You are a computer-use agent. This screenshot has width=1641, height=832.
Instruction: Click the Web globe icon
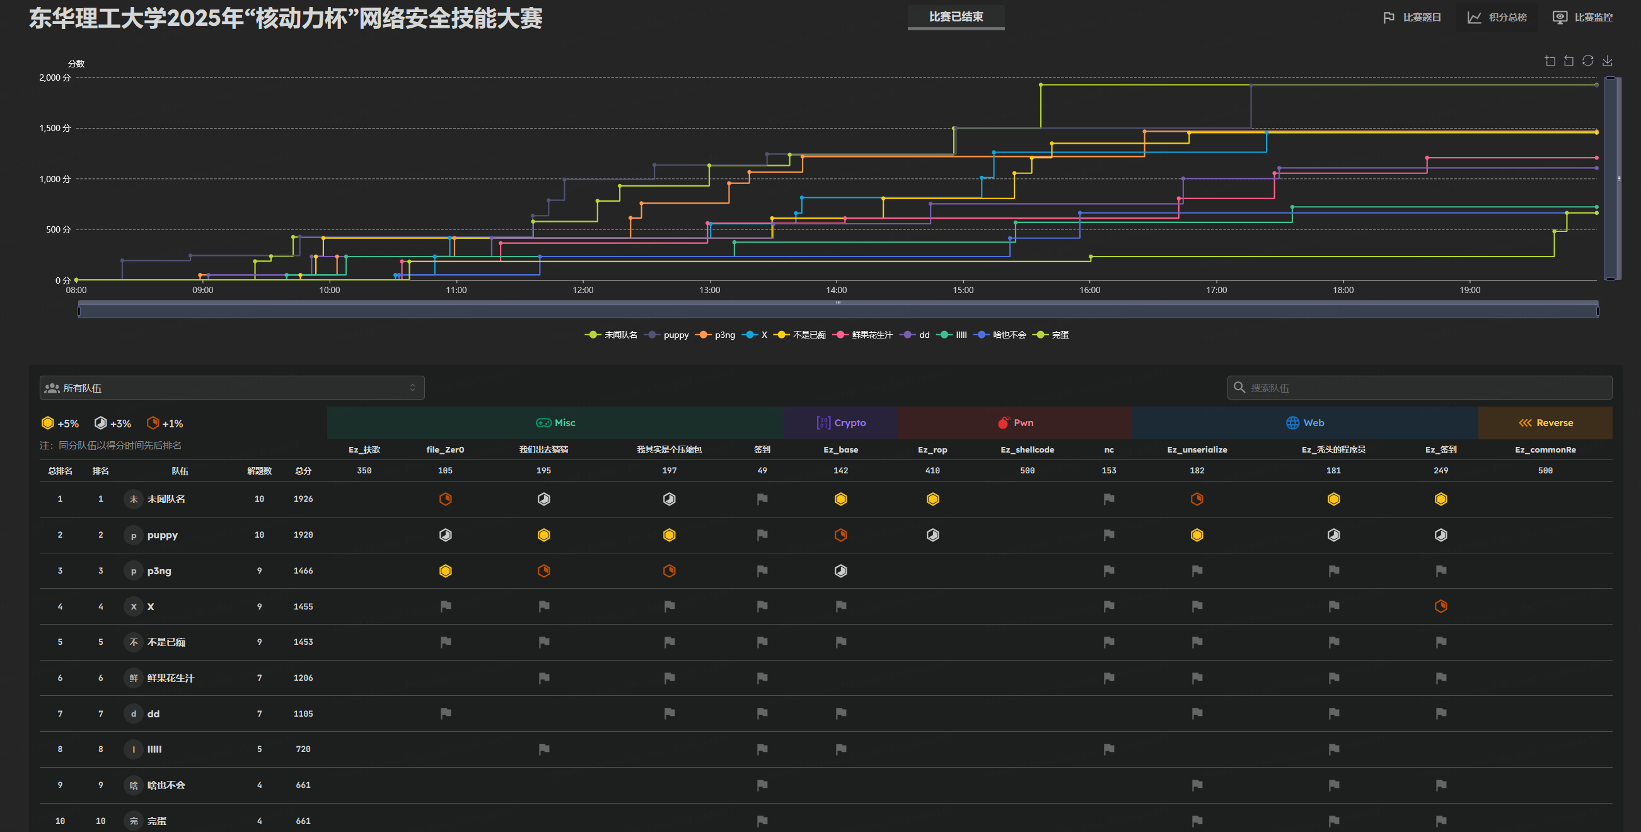click(x=1292, y=423)
